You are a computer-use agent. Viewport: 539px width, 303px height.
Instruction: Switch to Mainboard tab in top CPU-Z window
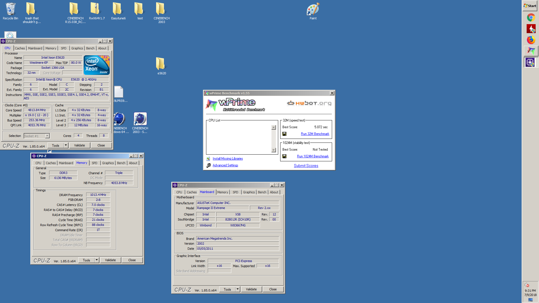[35, 48]
